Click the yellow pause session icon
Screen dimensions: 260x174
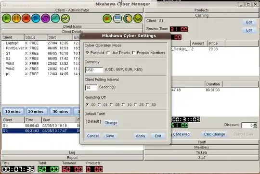(x=16, y=18)
